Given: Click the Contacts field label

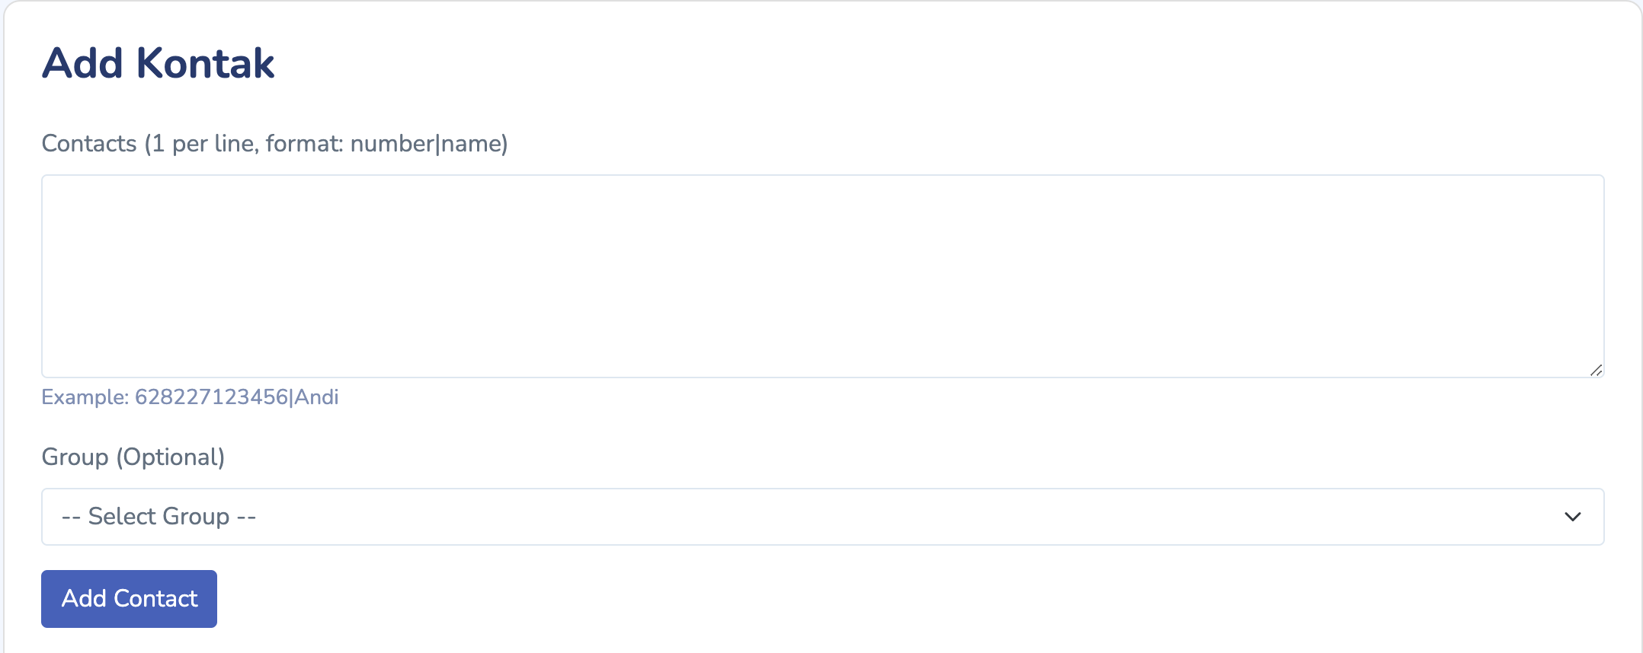Looking at the screenshot, I should click(x=274, y=144).
